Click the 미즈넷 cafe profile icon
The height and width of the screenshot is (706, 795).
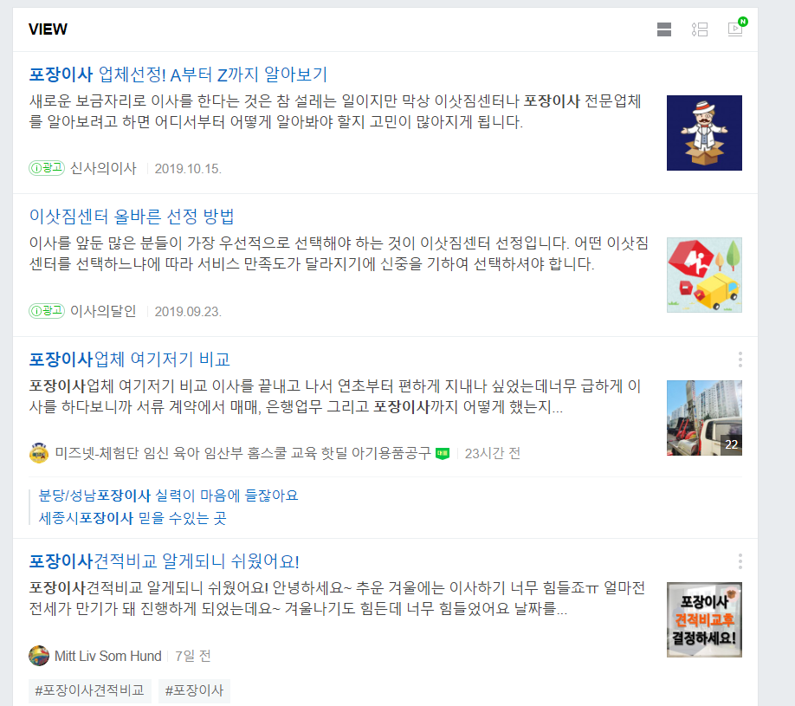pos(39,453)
